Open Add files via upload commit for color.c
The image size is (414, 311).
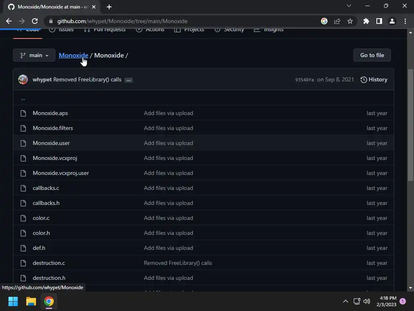(x=169, y=218)
